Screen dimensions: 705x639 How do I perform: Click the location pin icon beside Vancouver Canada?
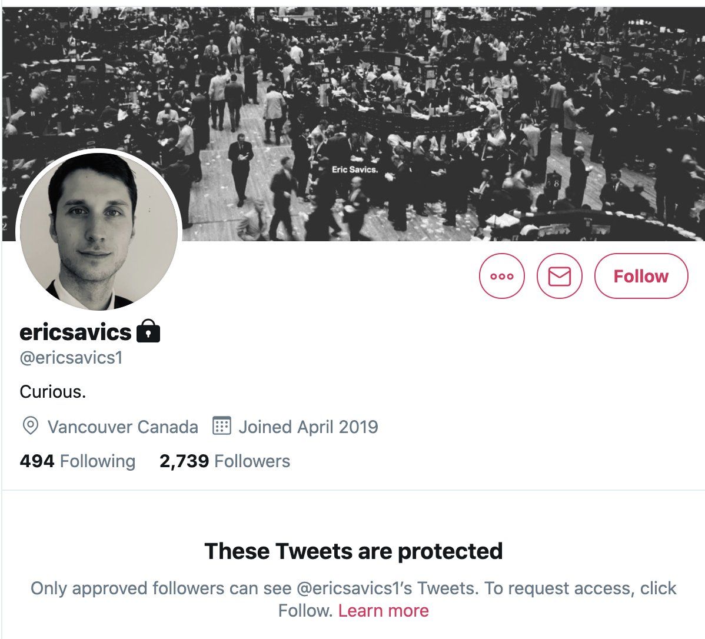coord(29,427)
